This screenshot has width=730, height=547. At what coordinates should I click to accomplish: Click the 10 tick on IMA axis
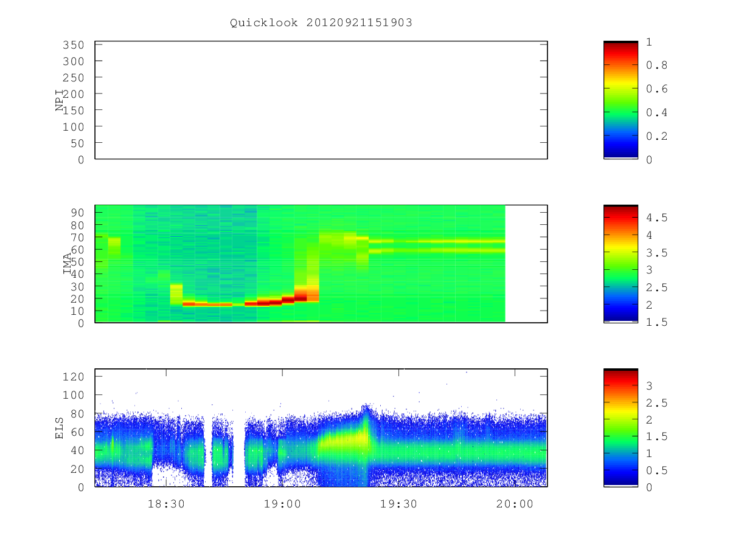coord(77,311)
